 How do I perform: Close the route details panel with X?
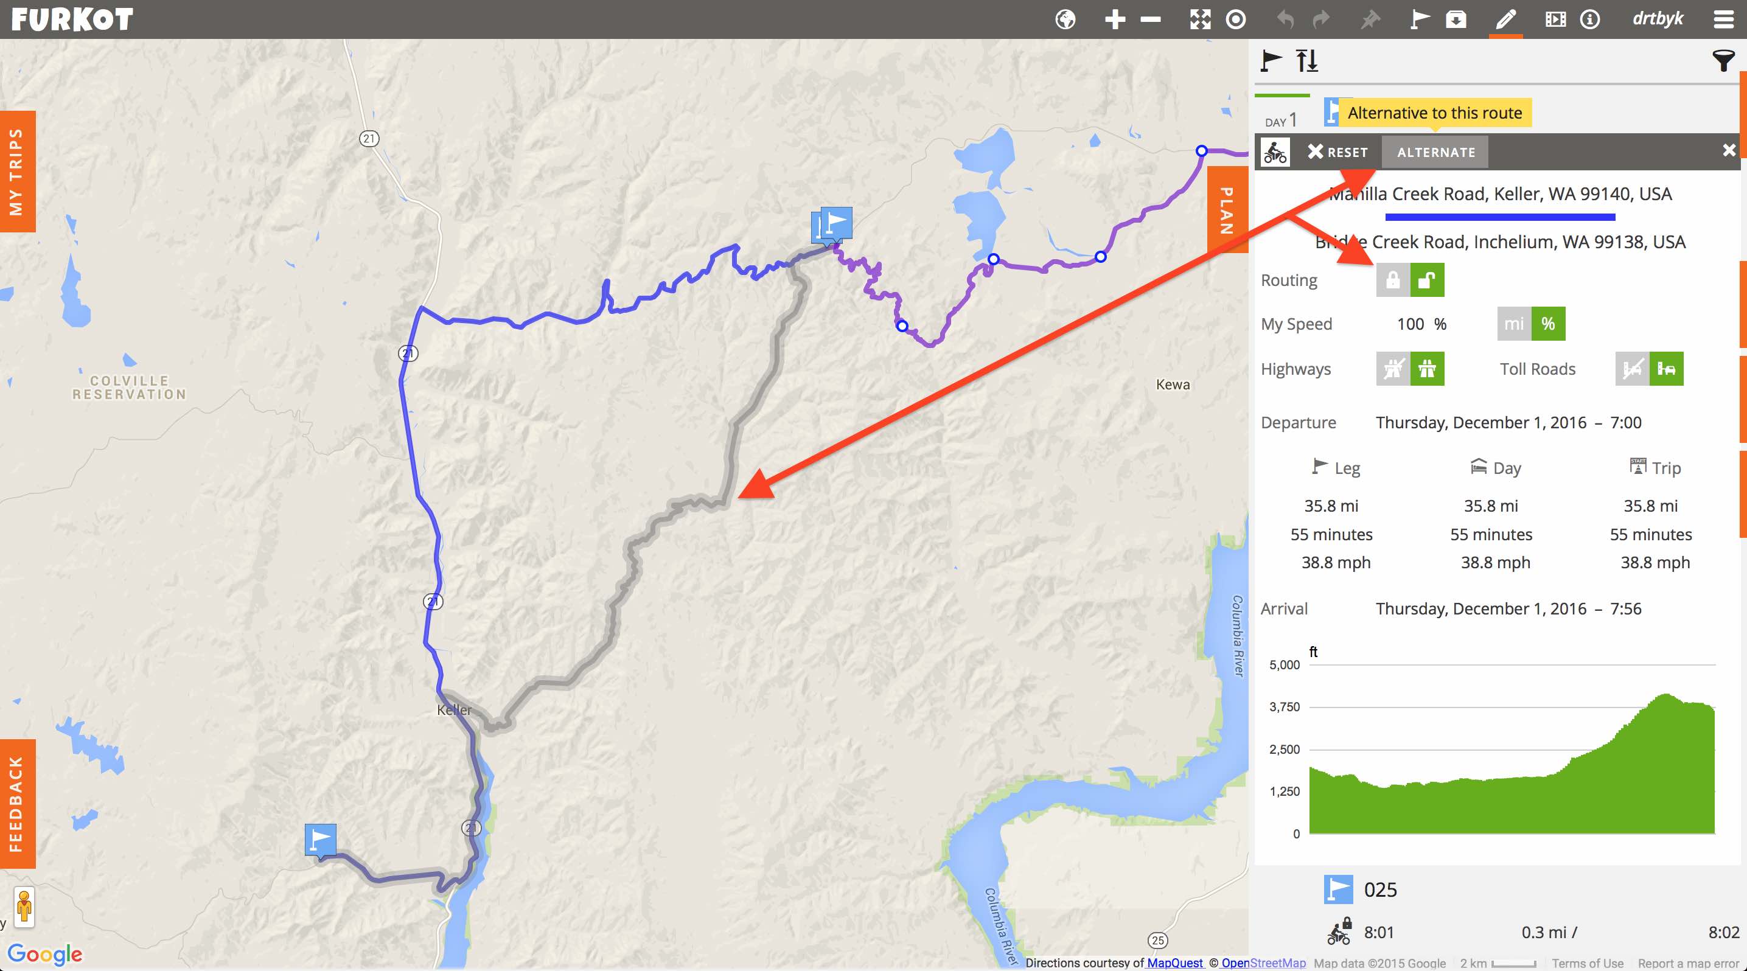[1729, 150]
